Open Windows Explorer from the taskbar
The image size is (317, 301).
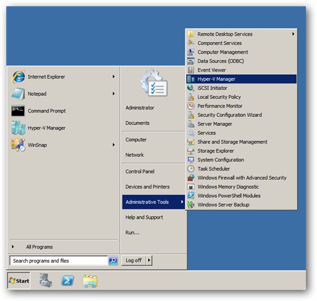[90, 281]
